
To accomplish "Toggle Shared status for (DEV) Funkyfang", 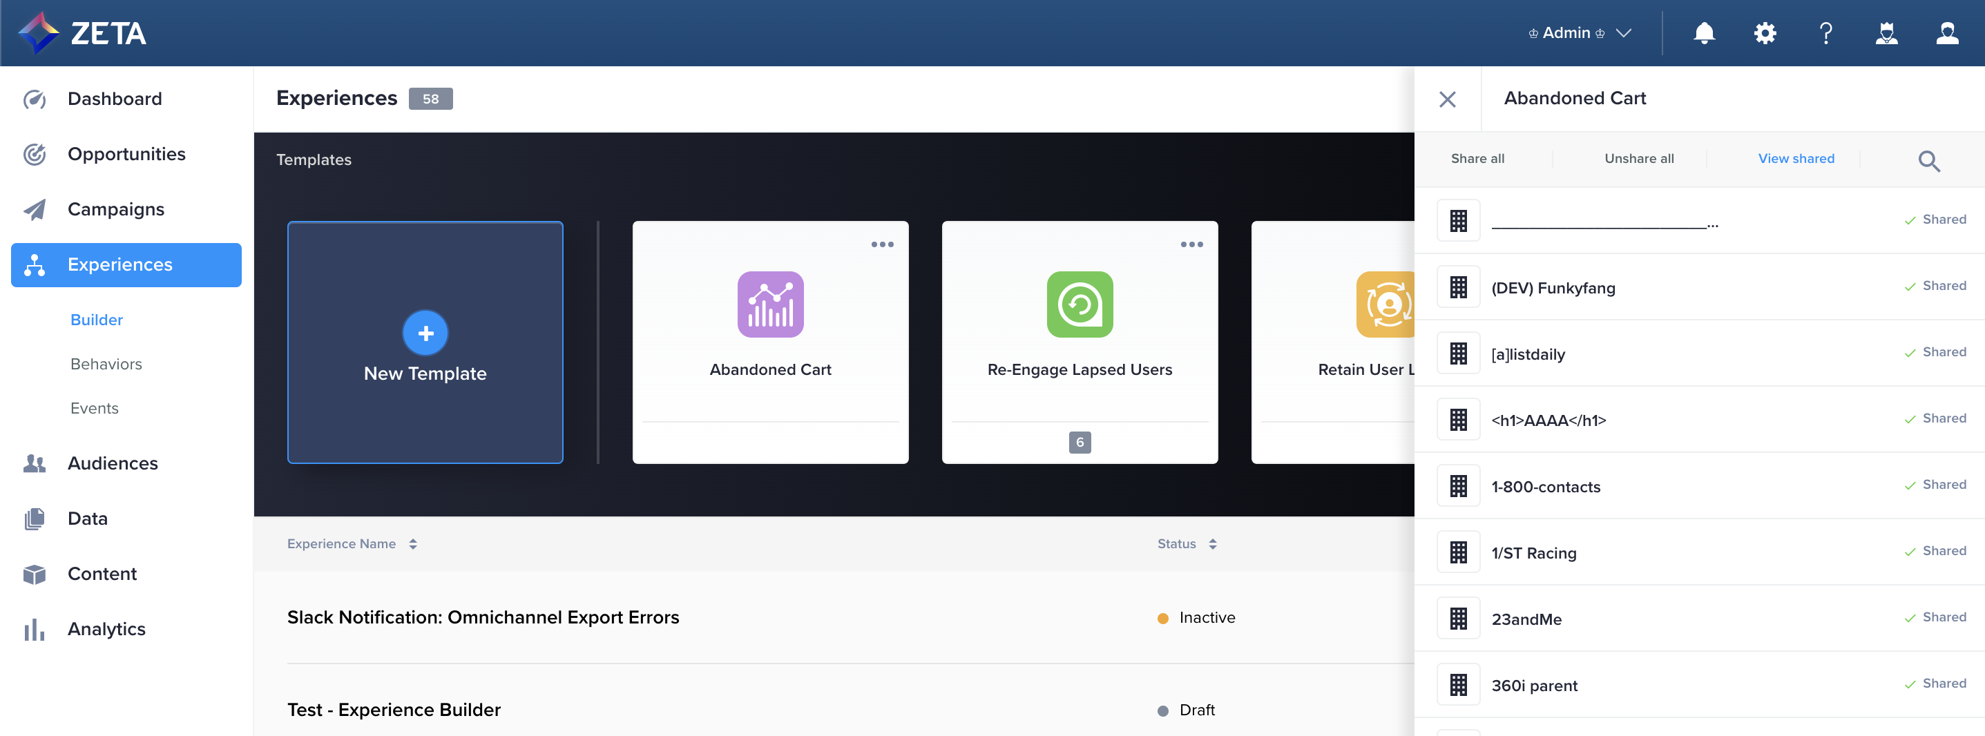I will pos(1935,286).
